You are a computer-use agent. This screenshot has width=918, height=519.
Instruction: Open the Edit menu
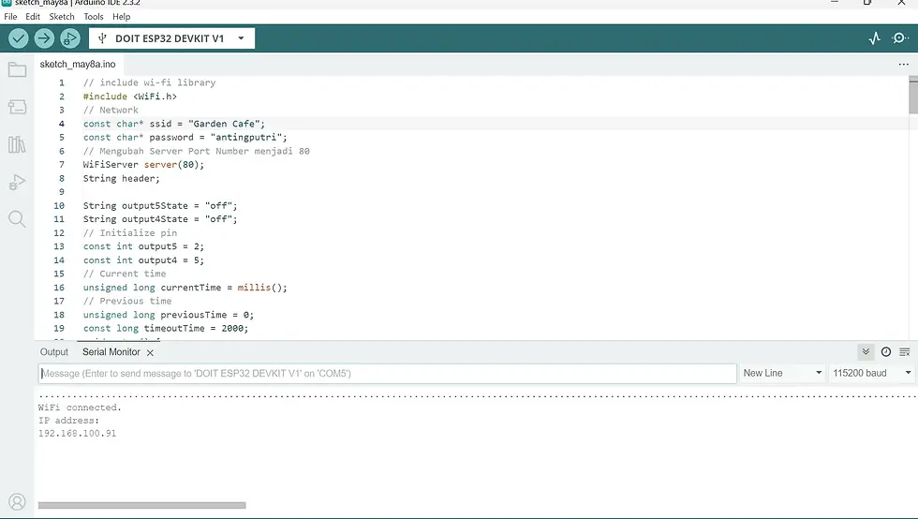coord(33,17)
